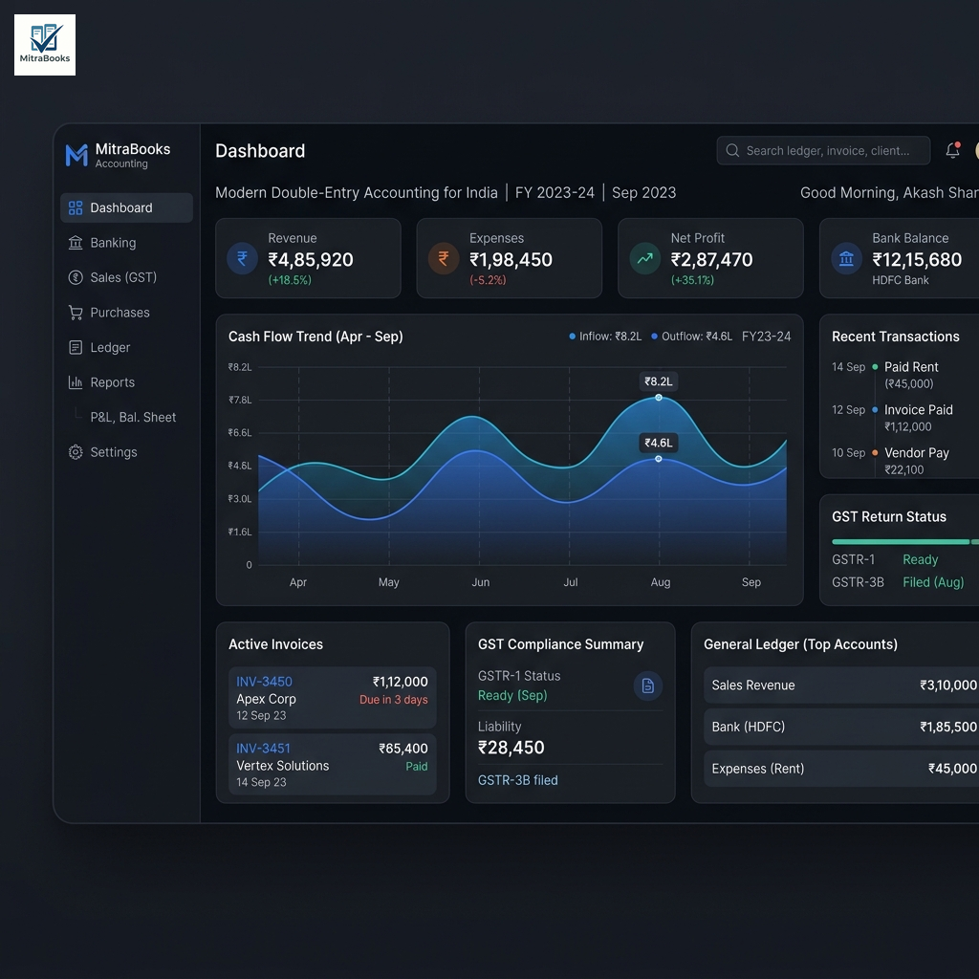Click the Ledger document icon

[x=76, y=347]
